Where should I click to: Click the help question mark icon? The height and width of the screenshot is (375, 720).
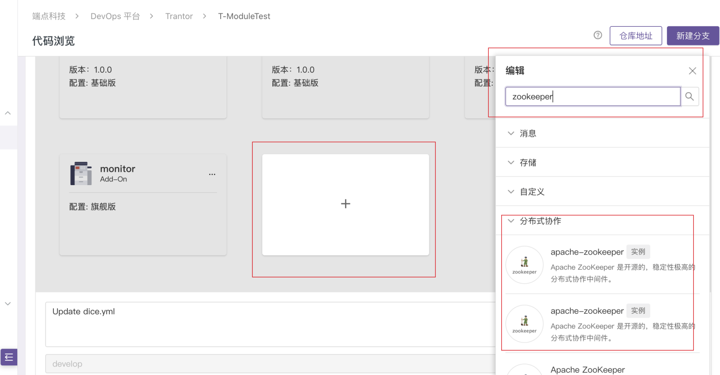point(597,35)
